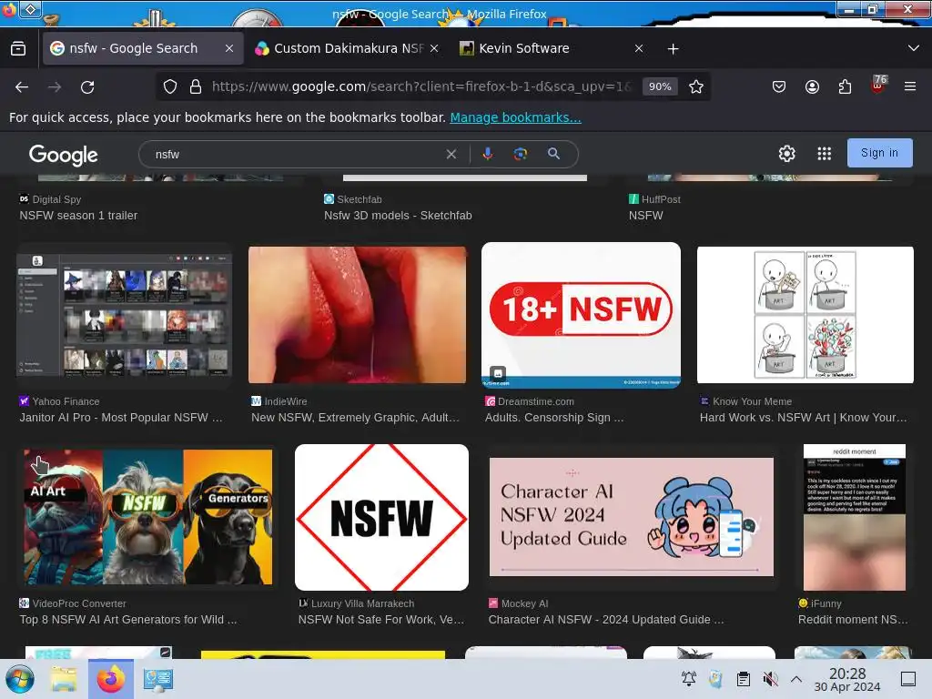Image resolution: width=932 pixels, height=699 pixels.
Task: Click the Know Your Meme source label
Action: point(752,401)
